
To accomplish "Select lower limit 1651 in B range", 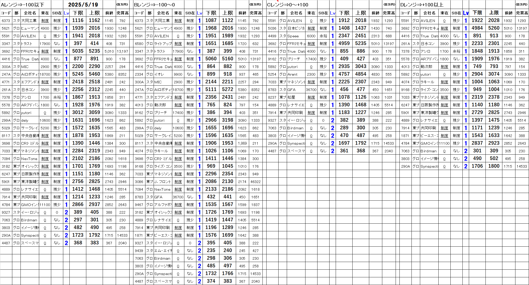I will coord(211,43).
